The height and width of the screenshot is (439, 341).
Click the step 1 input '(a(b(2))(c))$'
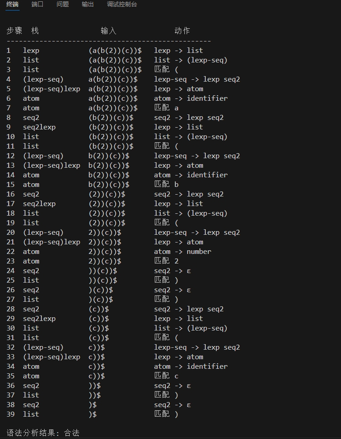pos(115,51)
